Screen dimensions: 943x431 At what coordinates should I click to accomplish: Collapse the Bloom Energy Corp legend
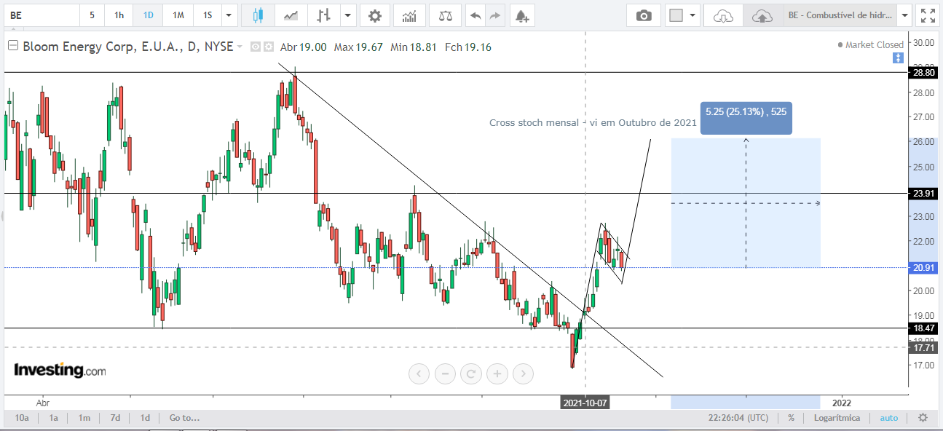coord(13,46)
